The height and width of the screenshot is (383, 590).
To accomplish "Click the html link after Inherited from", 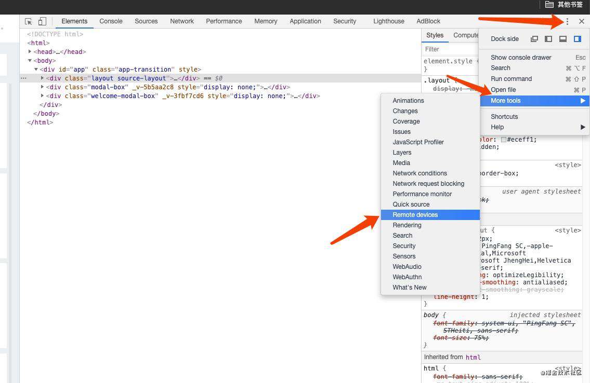I will click(473, 358).
